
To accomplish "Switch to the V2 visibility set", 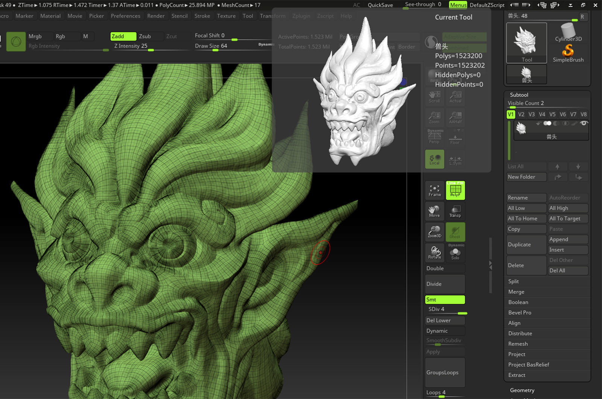I will tap(521, 114).
